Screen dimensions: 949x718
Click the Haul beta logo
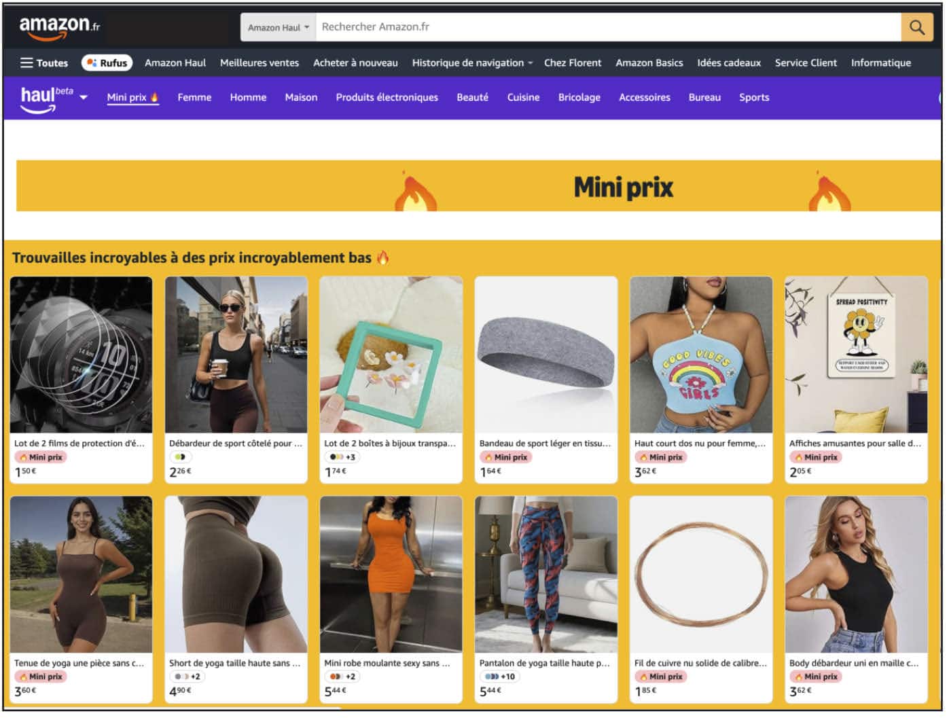tap(46, 98)
